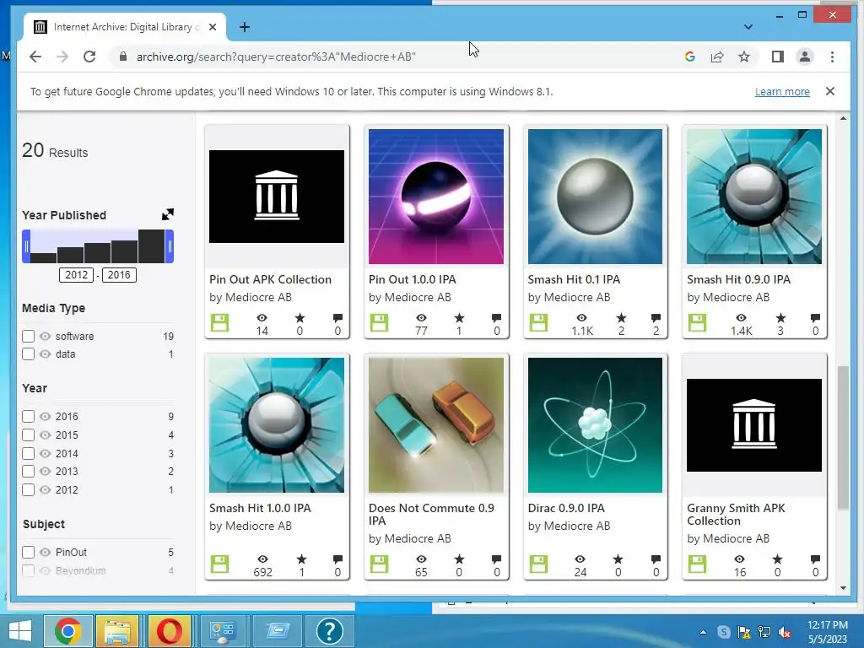864x648 pixels.
Task: Check the 2014 year filter box
Action: 28,453
